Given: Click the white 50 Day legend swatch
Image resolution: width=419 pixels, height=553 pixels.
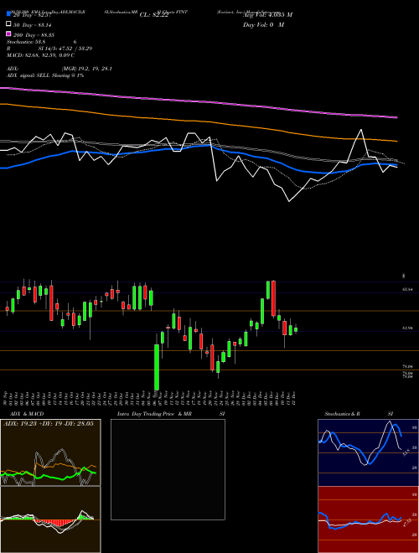Looking at the screenshot, I should [x=8, y=23].
